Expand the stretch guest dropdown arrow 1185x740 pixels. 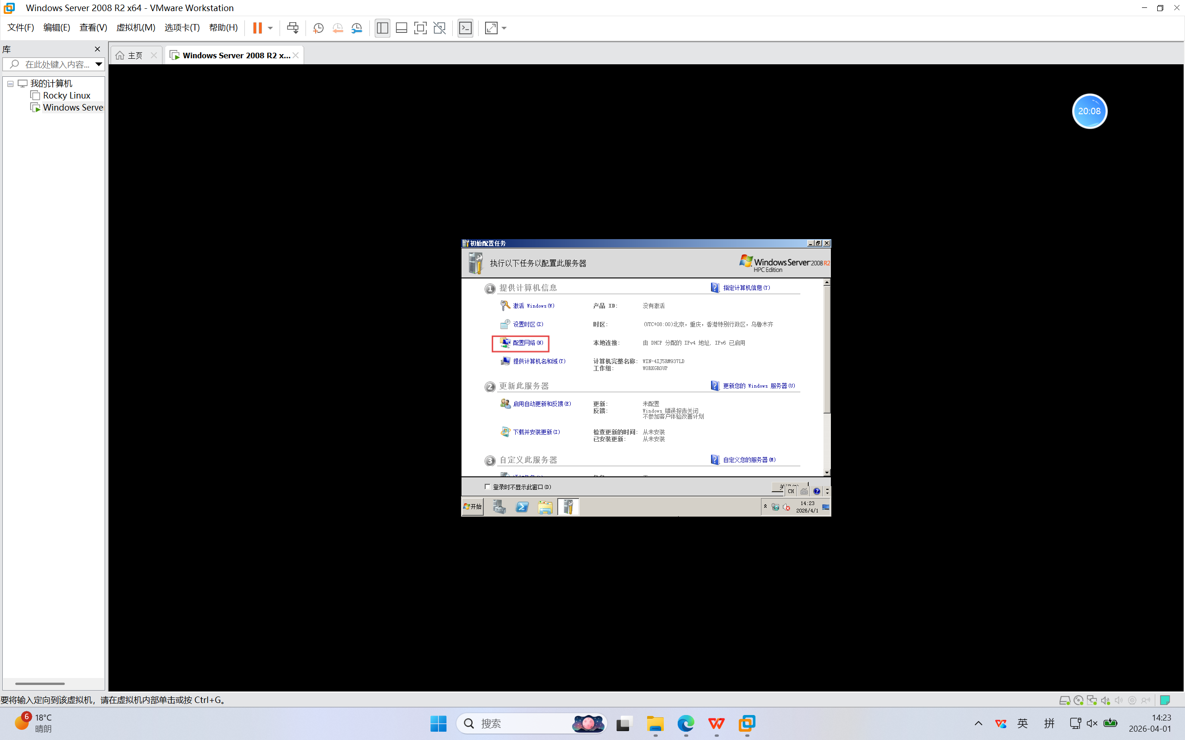505,28
